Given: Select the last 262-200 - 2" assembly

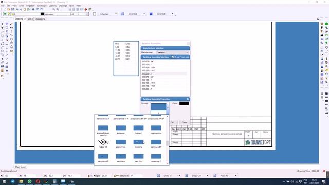Looking at the screenshot, I should pos(147,89).
